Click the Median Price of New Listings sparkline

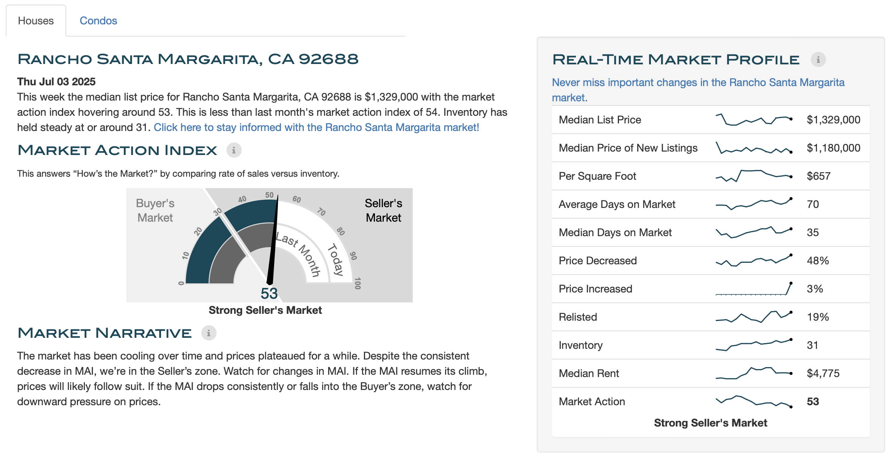pyautogui.click(x=754, y=148)
